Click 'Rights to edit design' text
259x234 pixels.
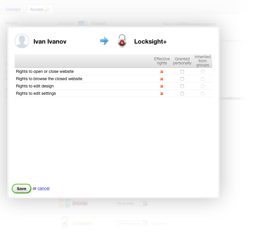pos(35,86)
